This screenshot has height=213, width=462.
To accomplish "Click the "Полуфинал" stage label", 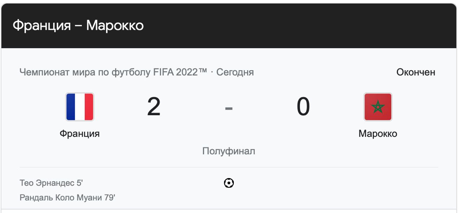I will pyautogui.click(x=228, y=151).
